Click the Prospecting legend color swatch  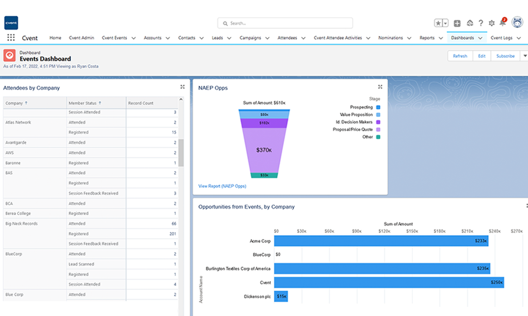pyautogui.click(x=378, y=107)
